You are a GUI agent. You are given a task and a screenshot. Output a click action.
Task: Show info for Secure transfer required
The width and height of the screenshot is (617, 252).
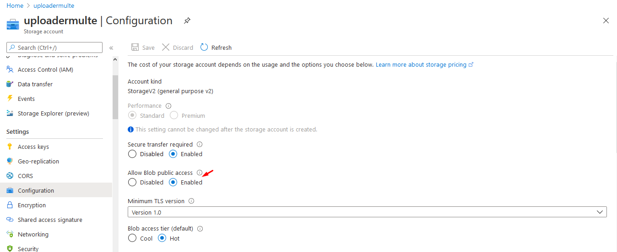tap(200, 144)
